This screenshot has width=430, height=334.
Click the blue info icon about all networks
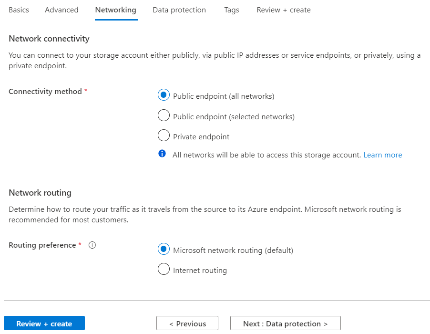[x=163, y=154]
